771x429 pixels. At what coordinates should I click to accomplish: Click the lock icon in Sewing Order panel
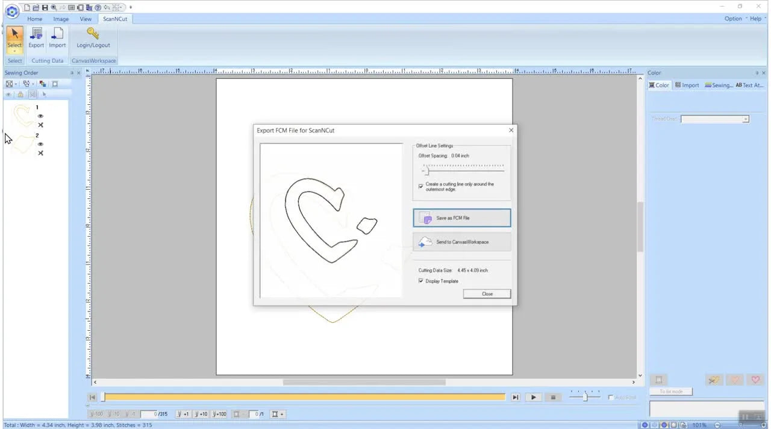coord(20,94)
